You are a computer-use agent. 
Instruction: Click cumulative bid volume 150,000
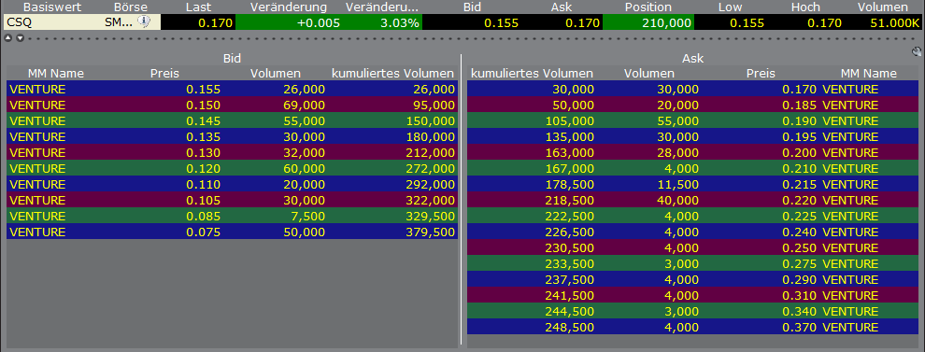(431, 120)
